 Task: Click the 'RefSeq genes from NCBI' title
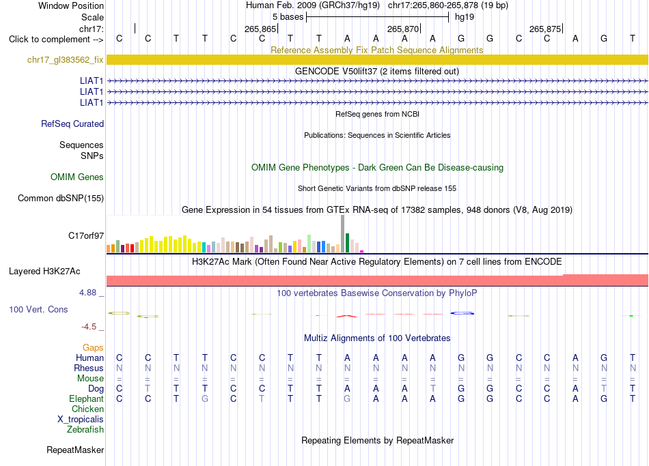coord(377,114)
